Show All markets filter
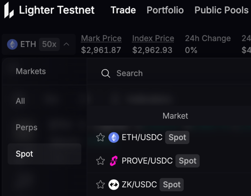The height and width of the screenshot is (196, 251). pyautogui.click(x=20, y=101)
